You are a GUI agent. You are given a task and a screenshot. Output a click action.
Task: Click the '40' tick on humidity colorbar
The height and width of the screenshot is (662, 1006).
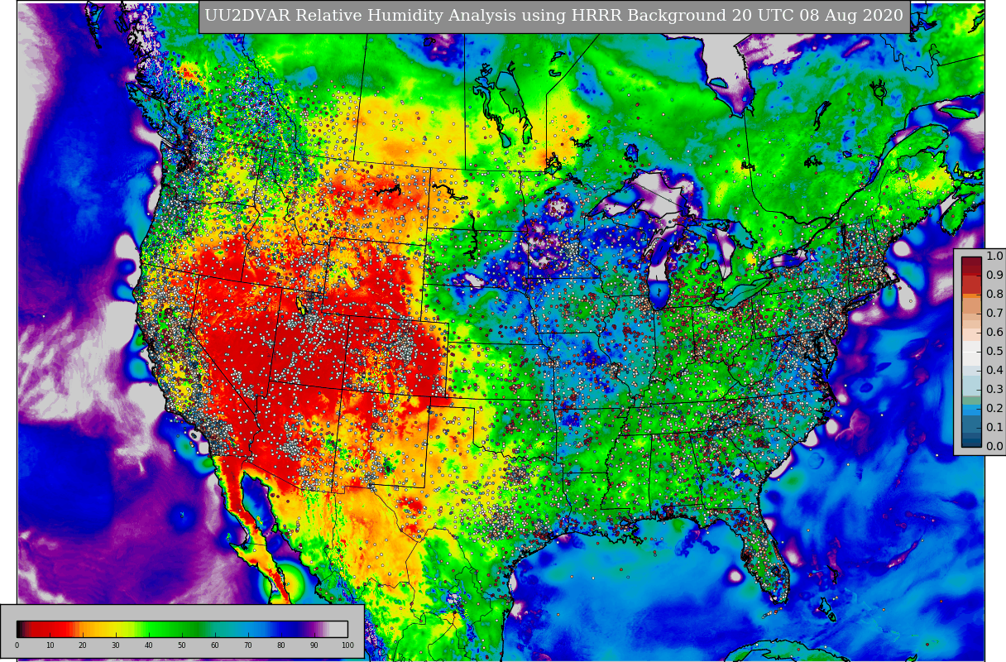tap(149, 645)
